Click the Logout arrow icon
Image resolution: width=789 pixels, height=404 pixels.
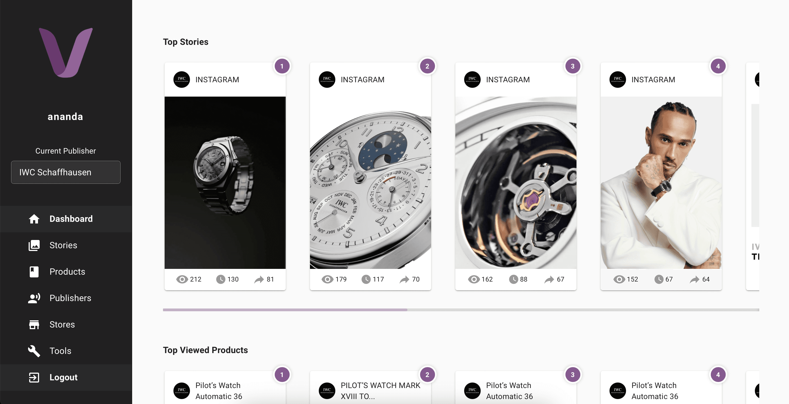point(34,377)
